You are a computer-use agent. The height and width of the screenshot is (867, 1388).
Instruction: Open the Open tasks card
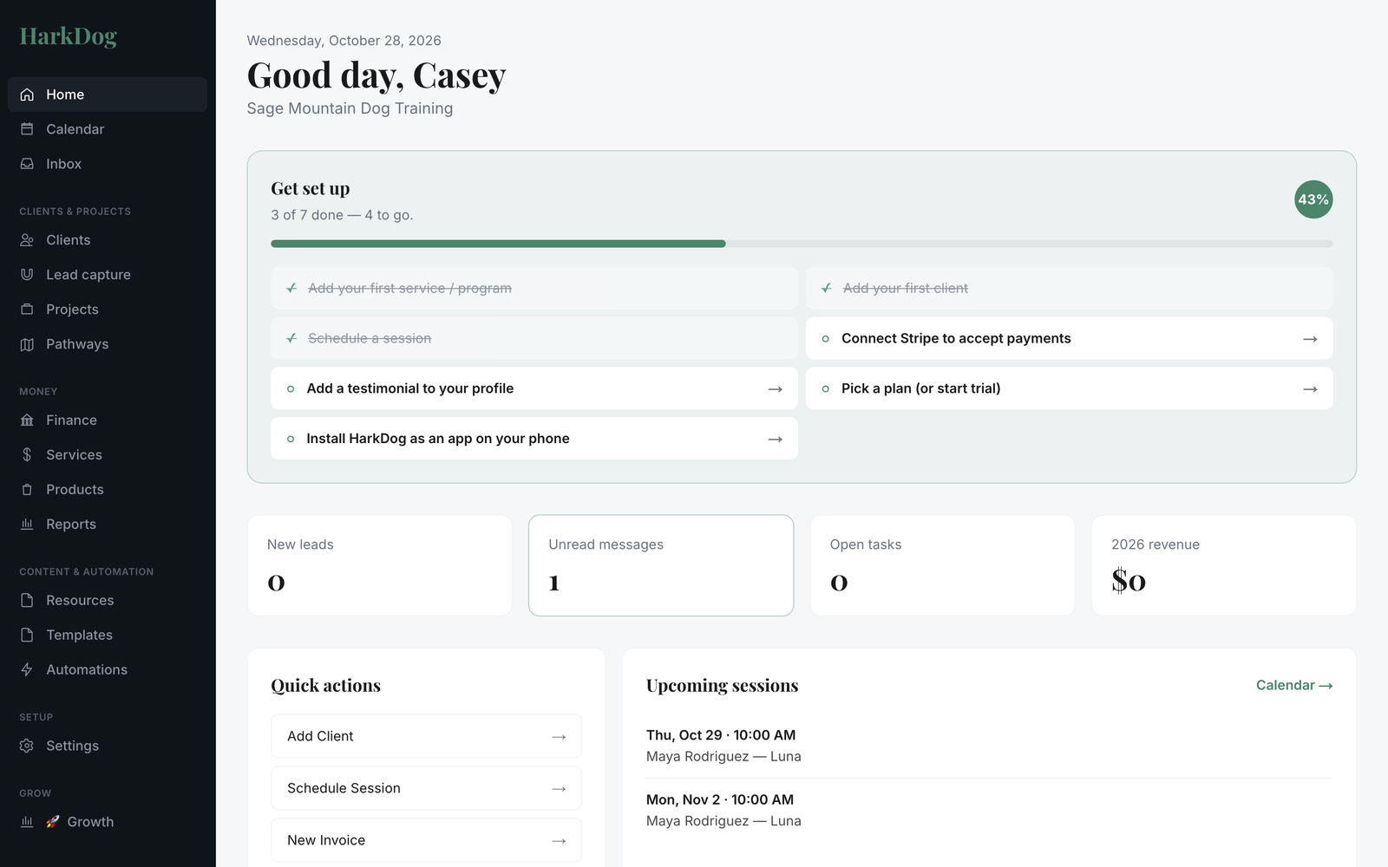pyautogui.click(x=942, y=565)
